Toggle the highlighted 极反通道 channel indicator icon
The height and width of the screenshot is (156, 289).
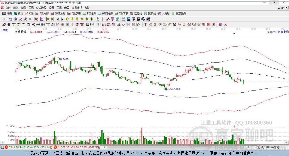point(37,19)
